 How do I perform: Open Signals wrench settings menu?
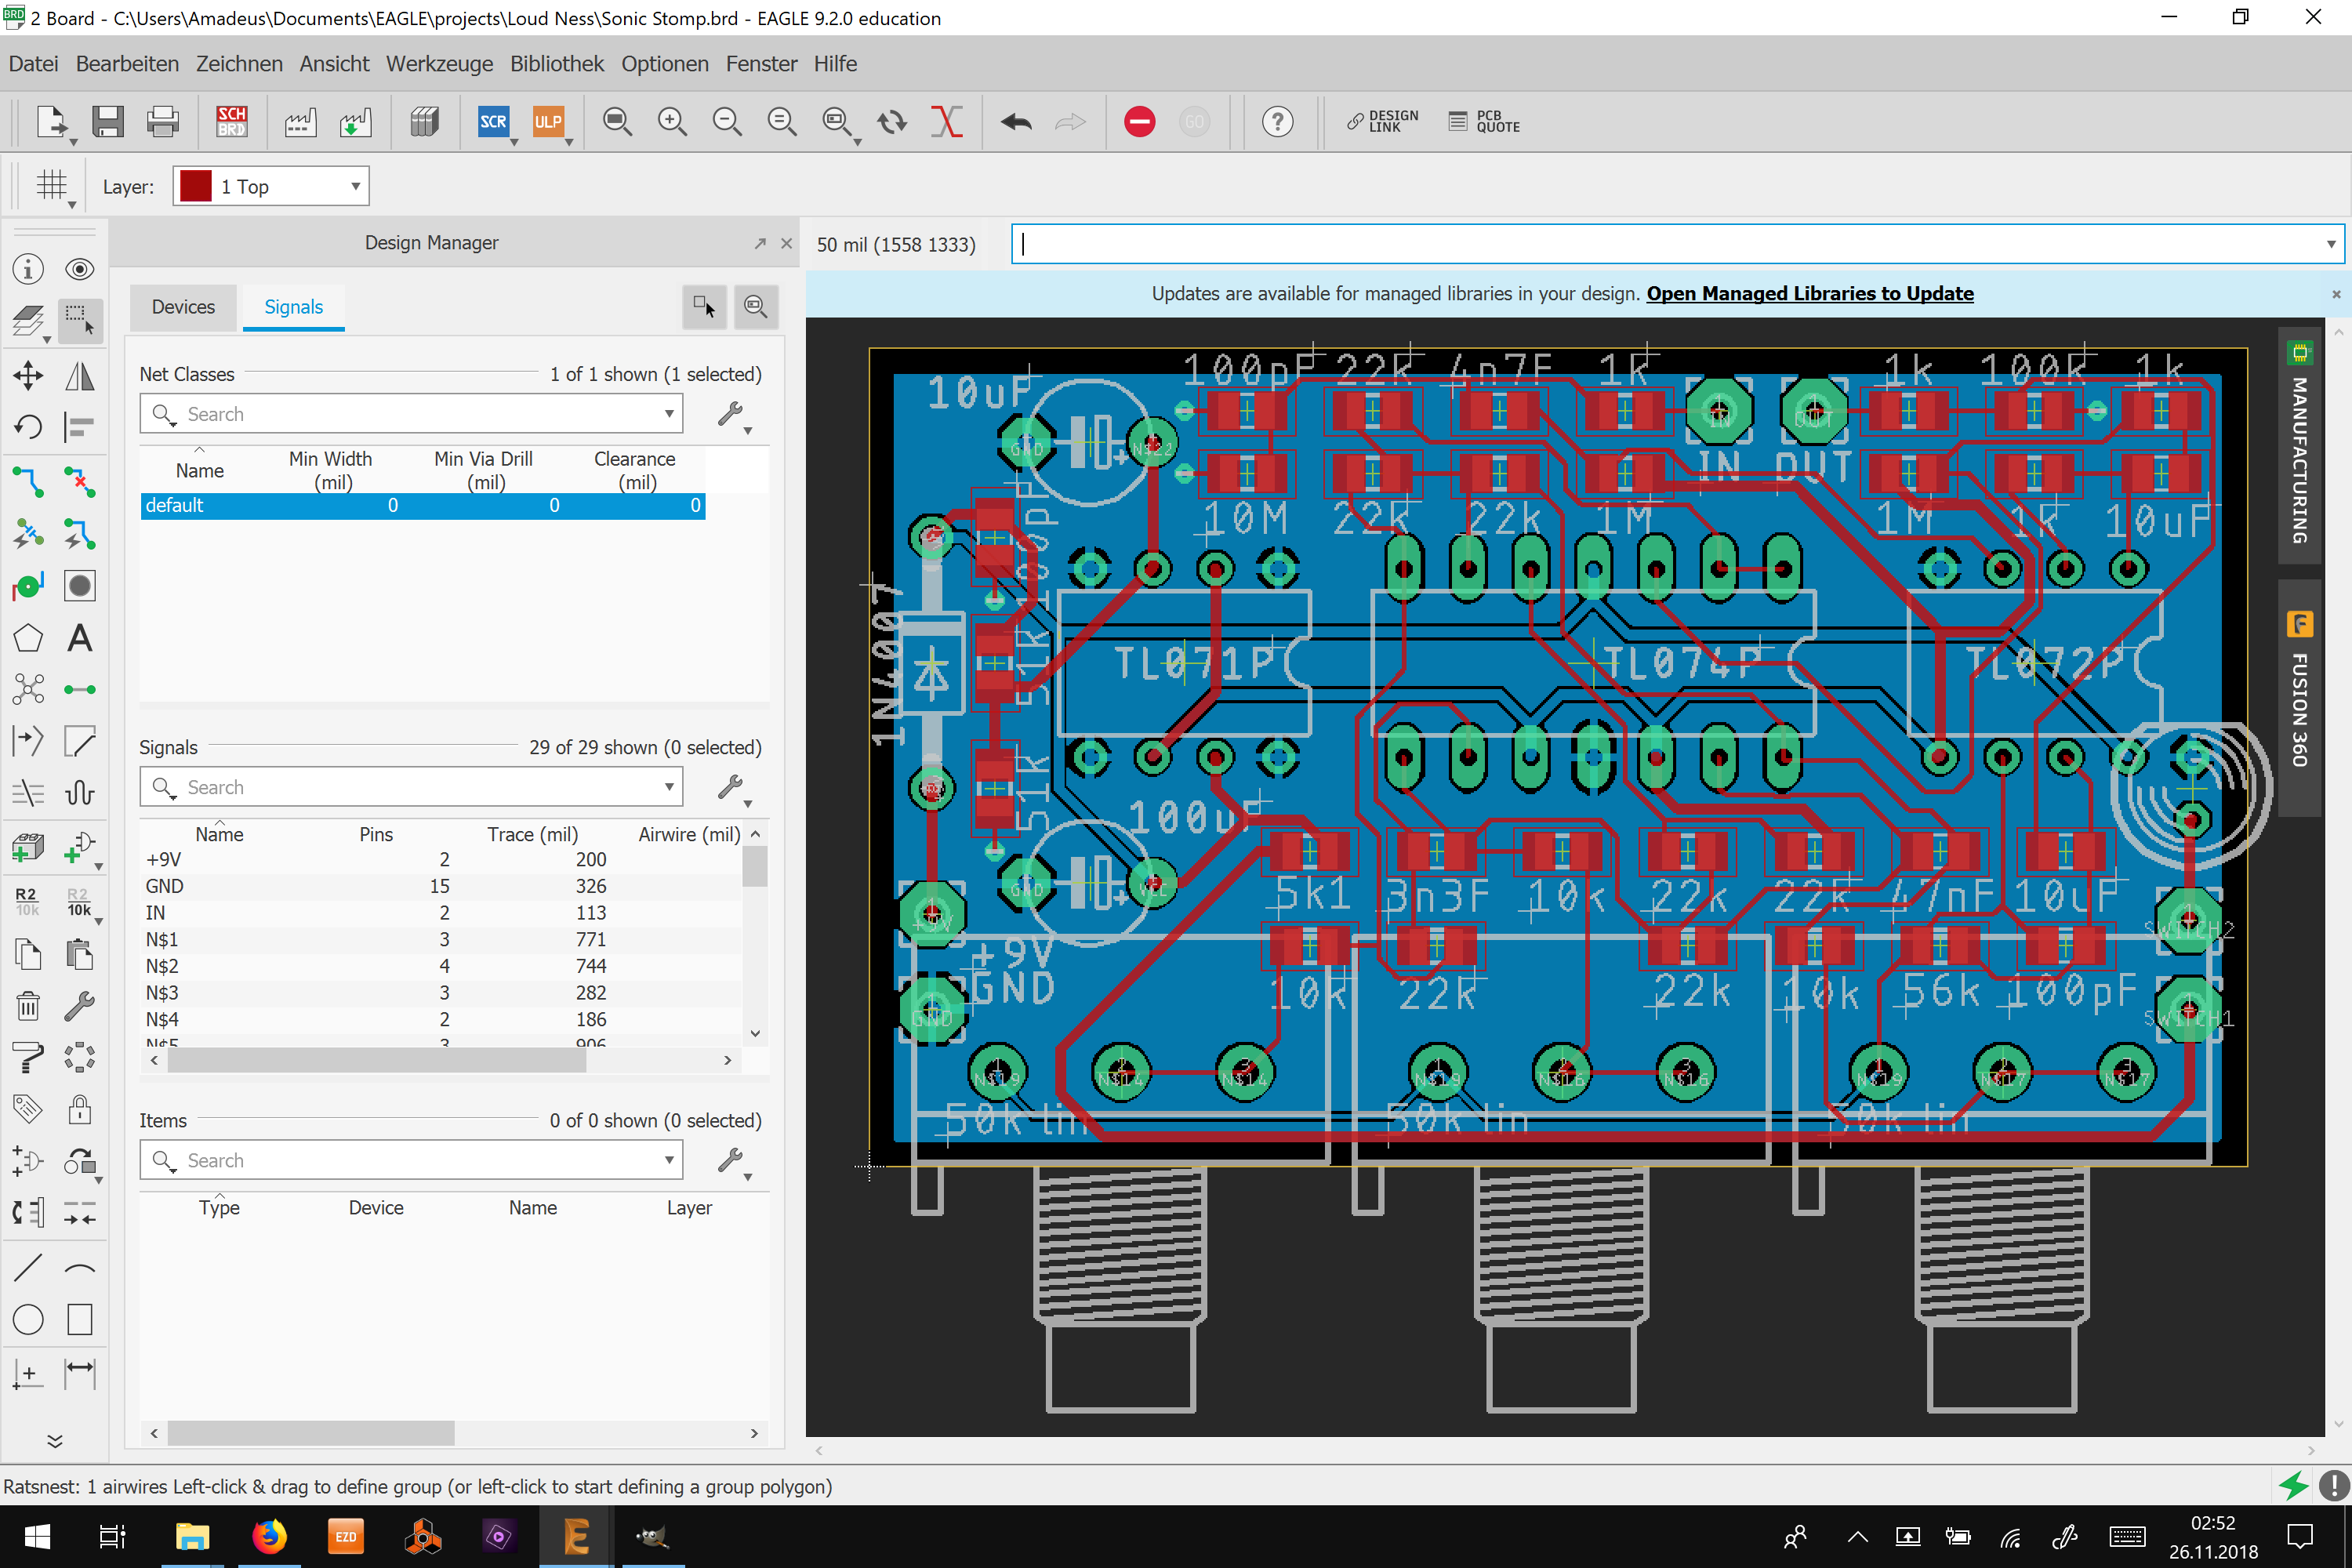[733, 789]
